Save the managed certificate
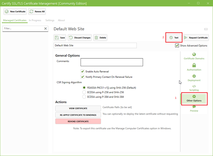 60,38
